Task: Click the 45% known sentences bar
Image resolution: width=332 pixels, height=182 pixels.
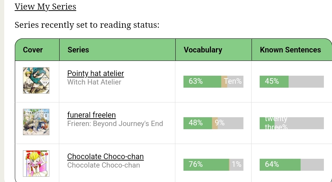Action: tap(292, 82)
